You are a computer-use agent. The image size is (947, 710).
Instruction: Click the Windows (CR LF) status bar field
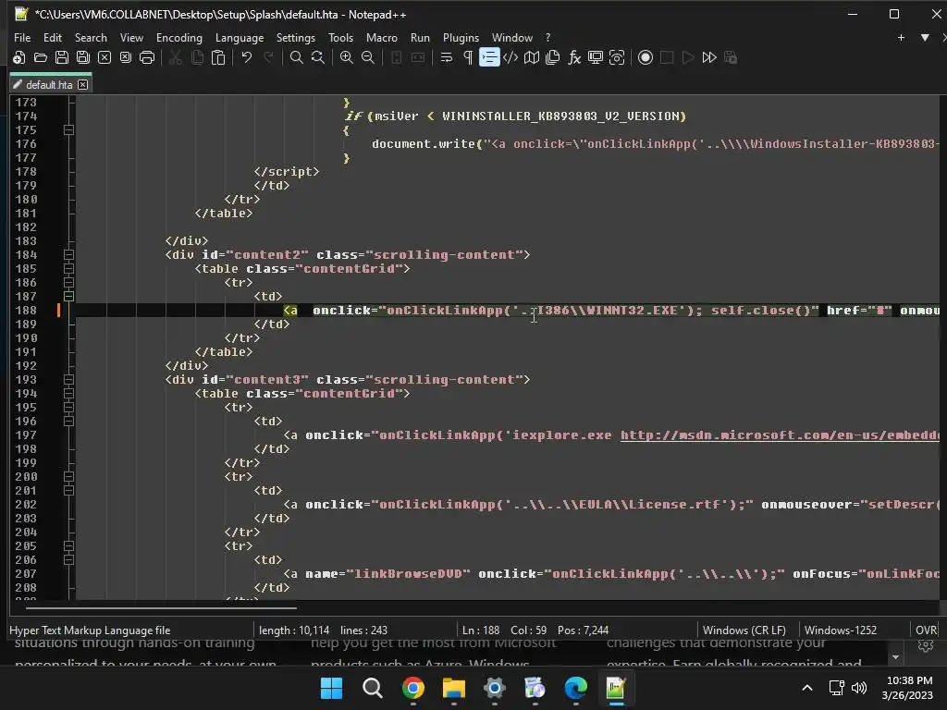tap(744, 630)
